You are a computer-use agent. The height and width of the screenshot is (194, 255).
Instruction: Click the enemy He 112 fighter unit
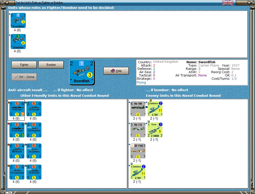tap(138, 130)
